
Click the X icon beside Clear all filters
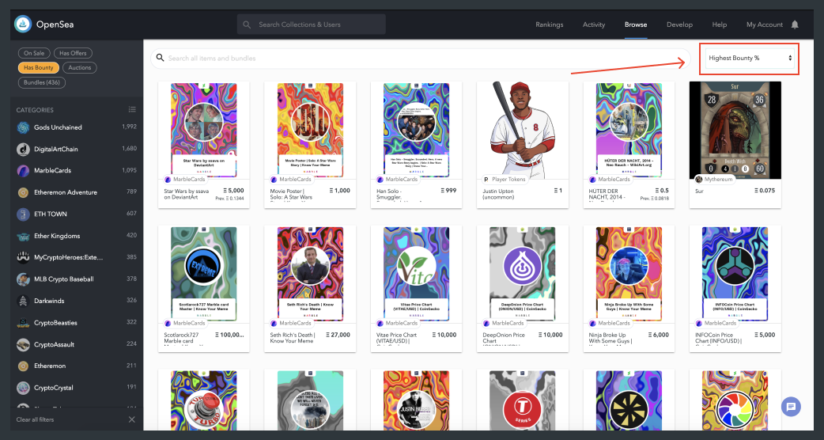(x=132, y=419)
